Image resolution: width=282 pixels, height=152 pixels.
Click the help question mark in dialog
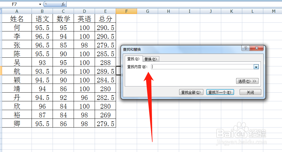click(246, 48)
